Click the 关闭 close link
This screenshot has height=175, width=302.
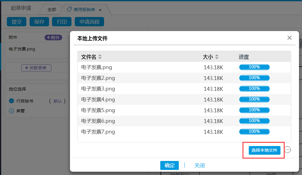199,165
